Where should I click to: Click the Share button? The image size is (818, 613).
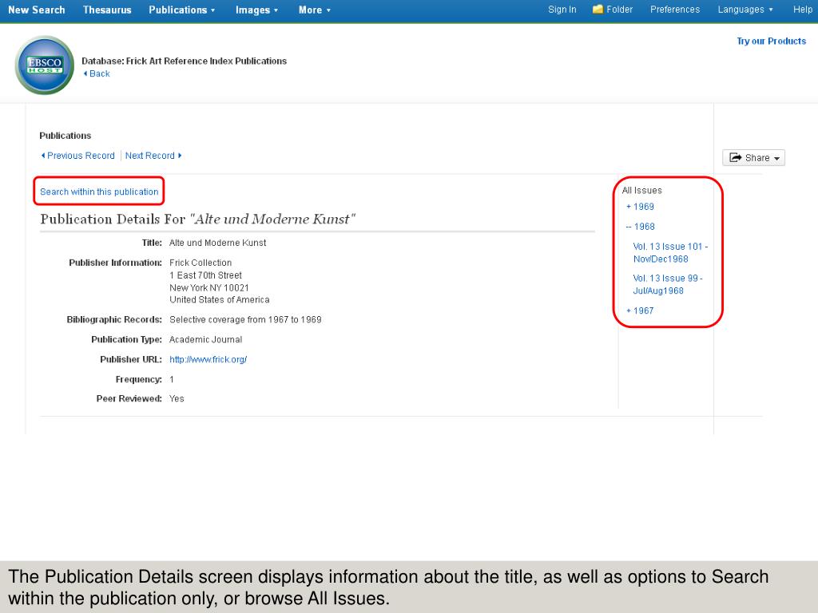(x=753, y=157)
